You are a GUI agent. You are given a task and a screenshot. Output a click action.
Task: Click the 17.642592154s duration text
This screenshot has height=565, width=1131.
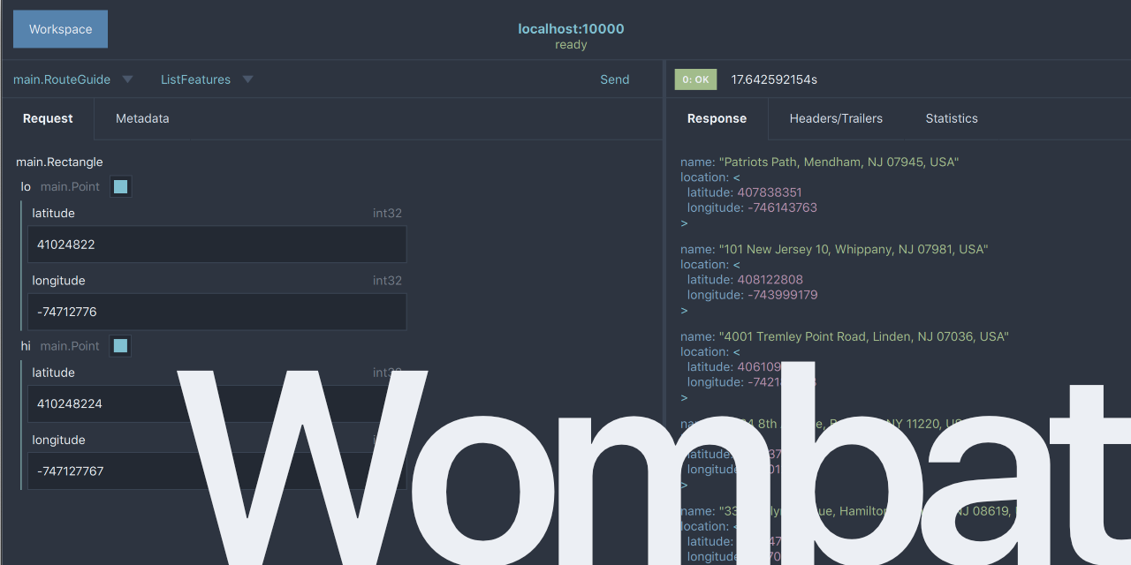(x=774, y=79)
